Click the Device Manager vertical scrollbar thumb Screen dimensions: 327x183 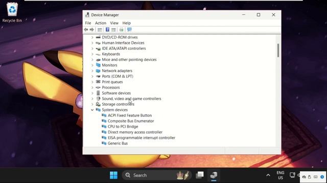tap(278, 50)
